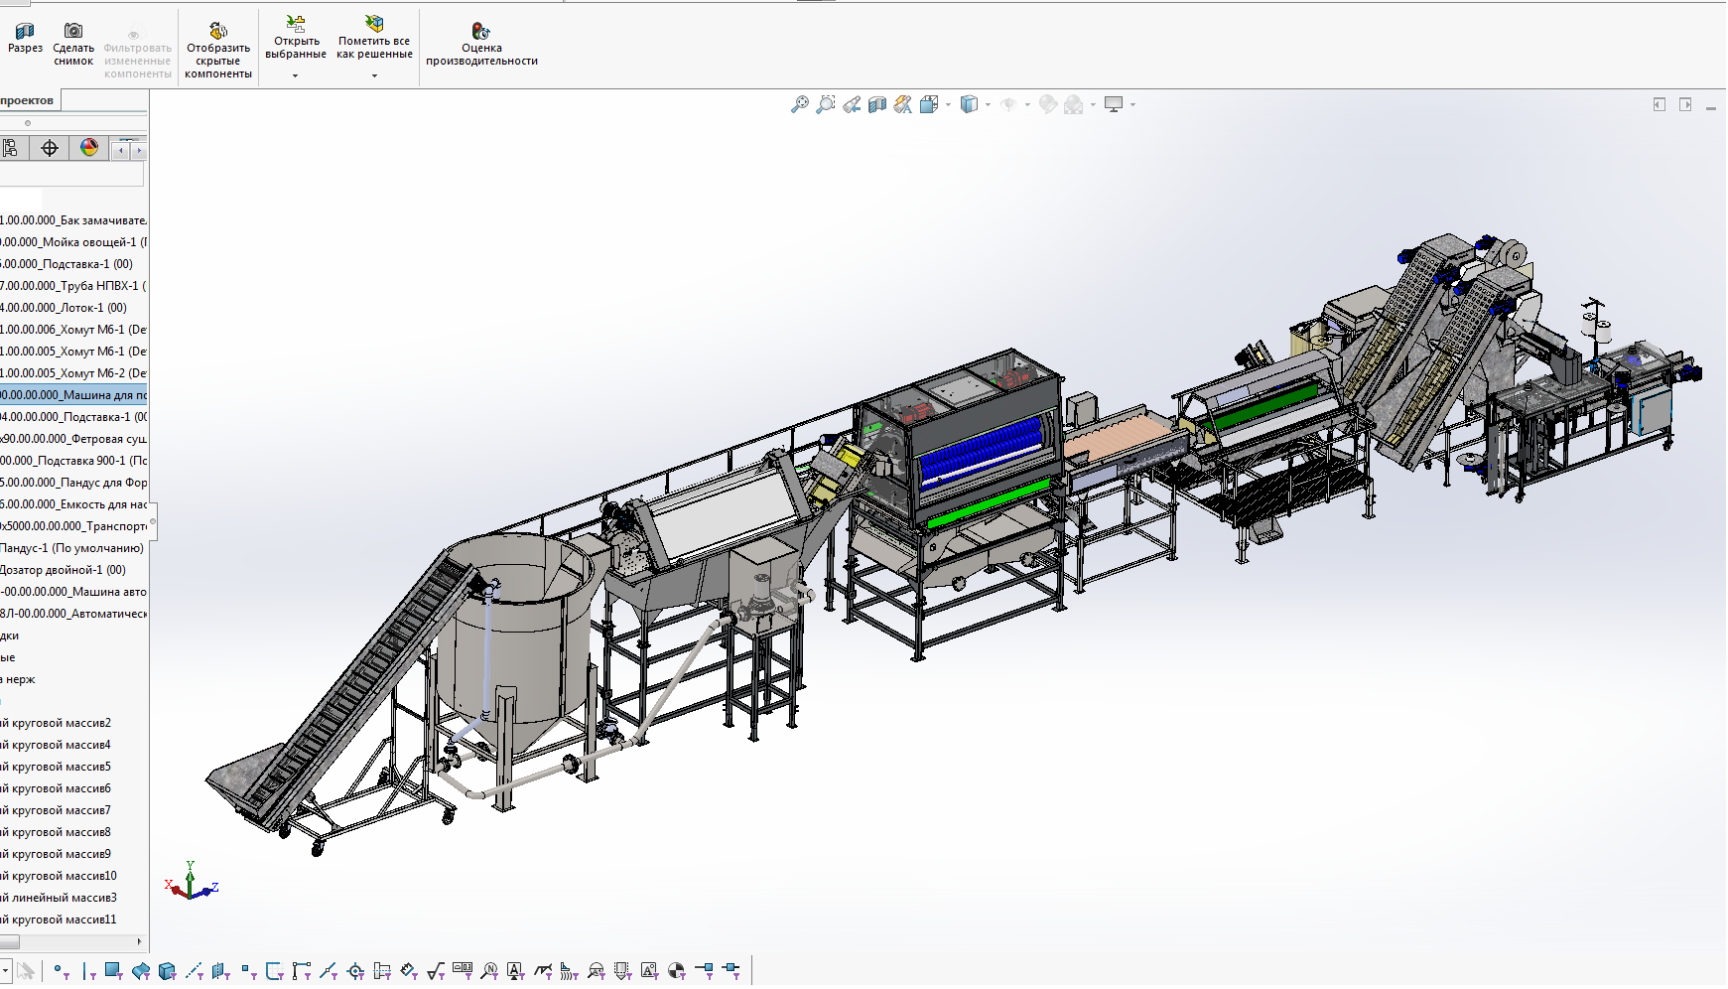Click Filter Midpoints icon in filter bar
The image size is (1728, 989).
click(x=329, y=971)
